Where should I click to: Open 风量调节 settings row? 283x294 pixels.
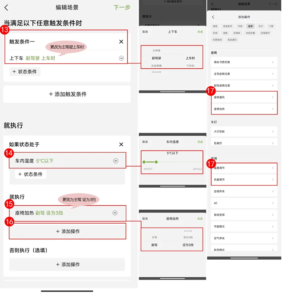coord(244,180)
